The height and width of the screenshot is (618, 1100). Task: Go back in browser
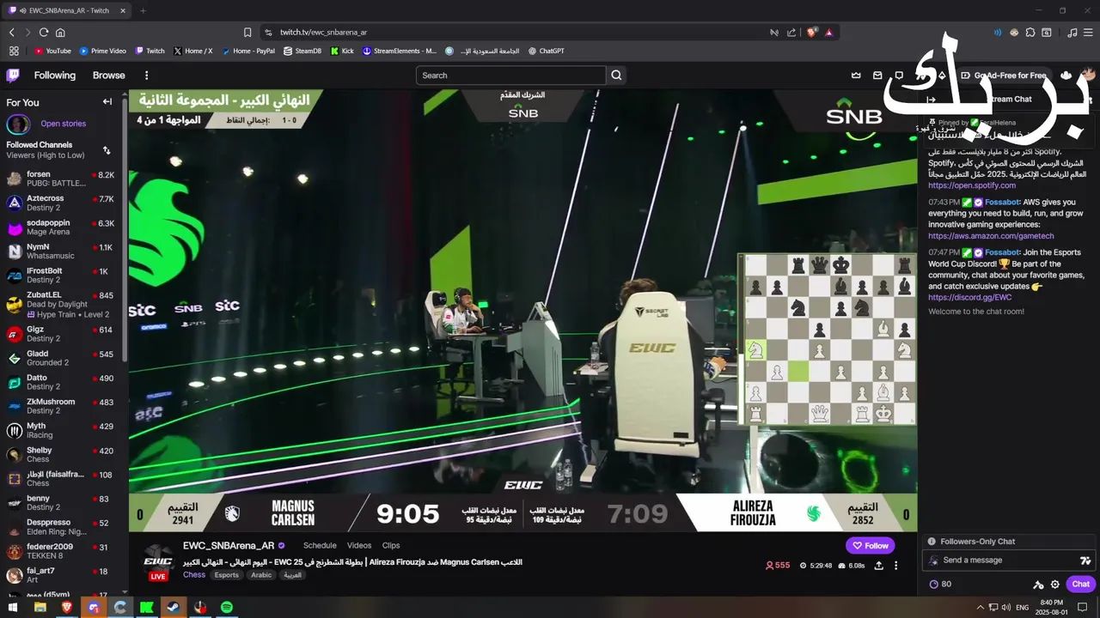click(x=11, y=33)
